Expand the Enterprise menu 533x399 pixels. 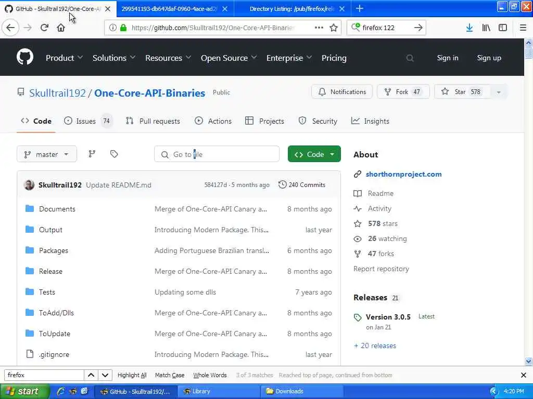(x=289, y=58)
